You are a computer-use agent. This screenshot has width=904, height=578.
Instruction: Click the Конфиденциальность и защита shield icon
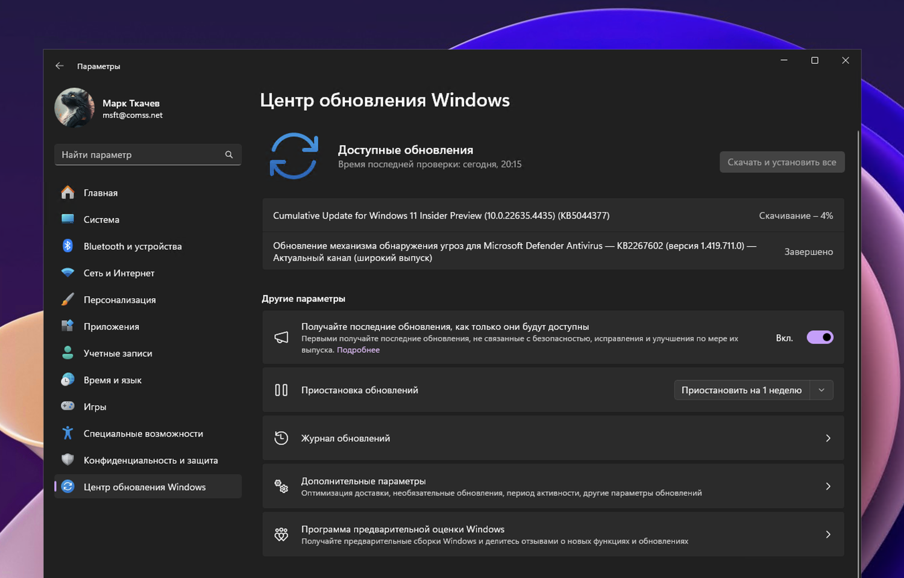(x=67, y=460)
